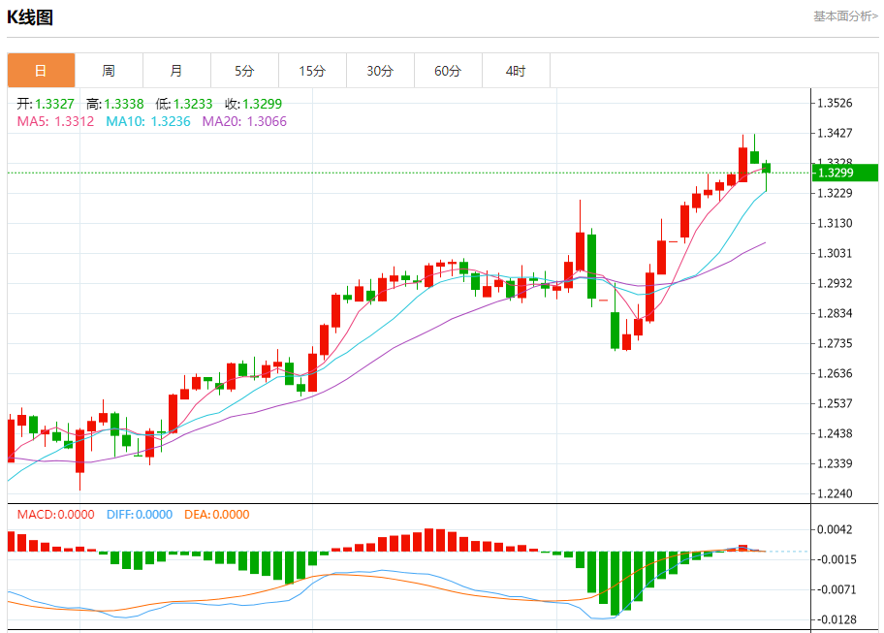The width and height of the screenshot is (884, 633).
Task: Click the green 1.3299 current price tag
Action: pyautogui.click(x=845, y=173)
